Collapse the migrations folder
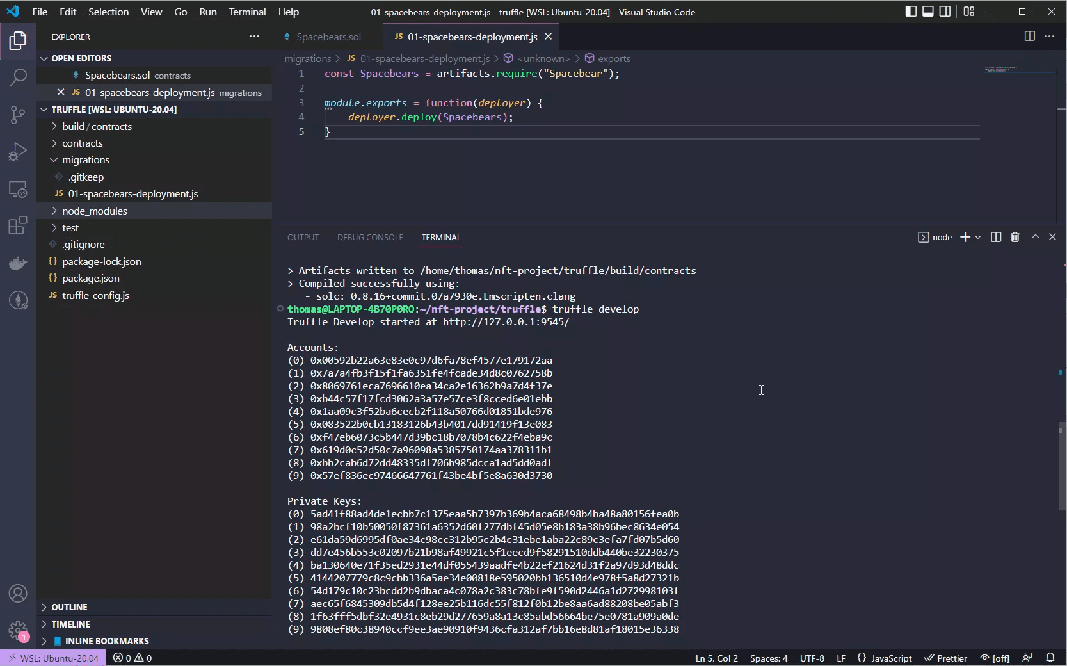 154,159
